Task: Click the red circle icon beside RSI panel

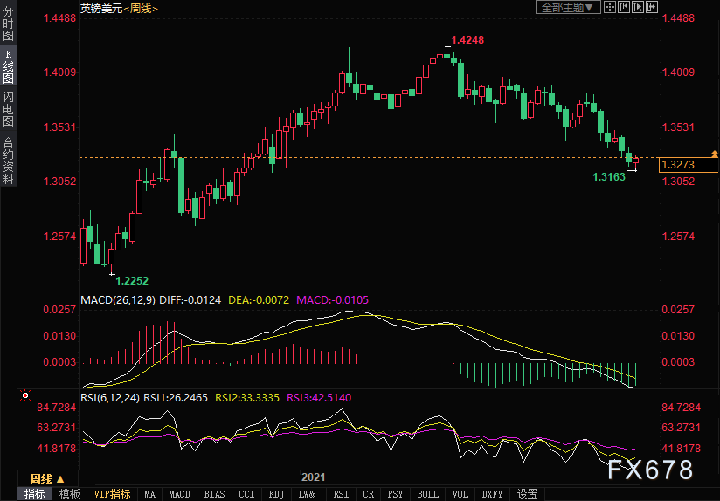Action: click(25, 395)
